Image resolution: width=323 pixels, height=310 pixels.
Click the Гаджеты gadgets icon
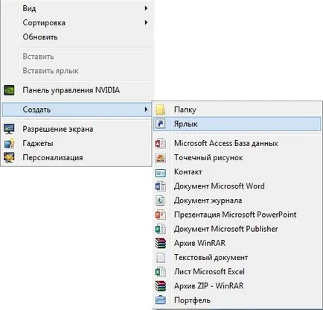(9, 143)
